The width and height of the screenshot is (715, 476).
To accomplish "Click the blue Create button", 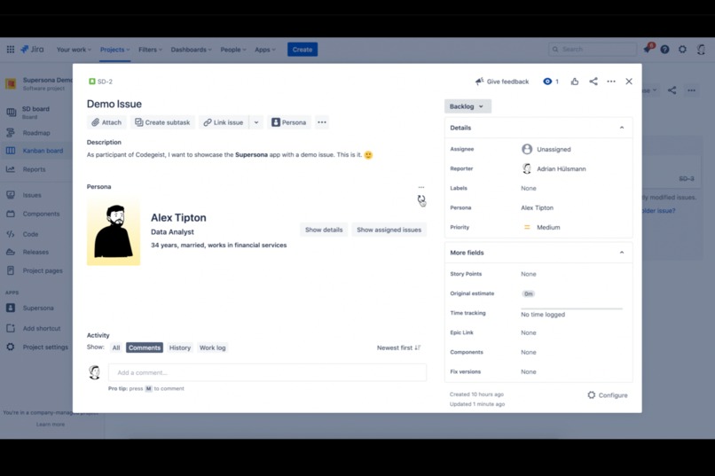I will (302, 49).
